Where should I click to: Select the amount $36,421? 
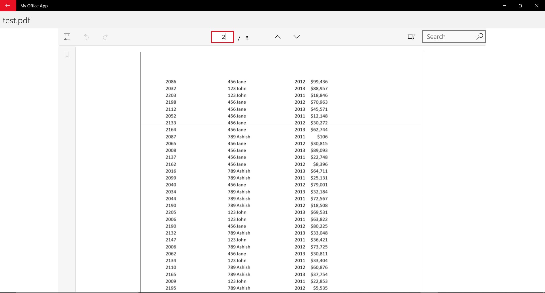(x=319, y=240)
